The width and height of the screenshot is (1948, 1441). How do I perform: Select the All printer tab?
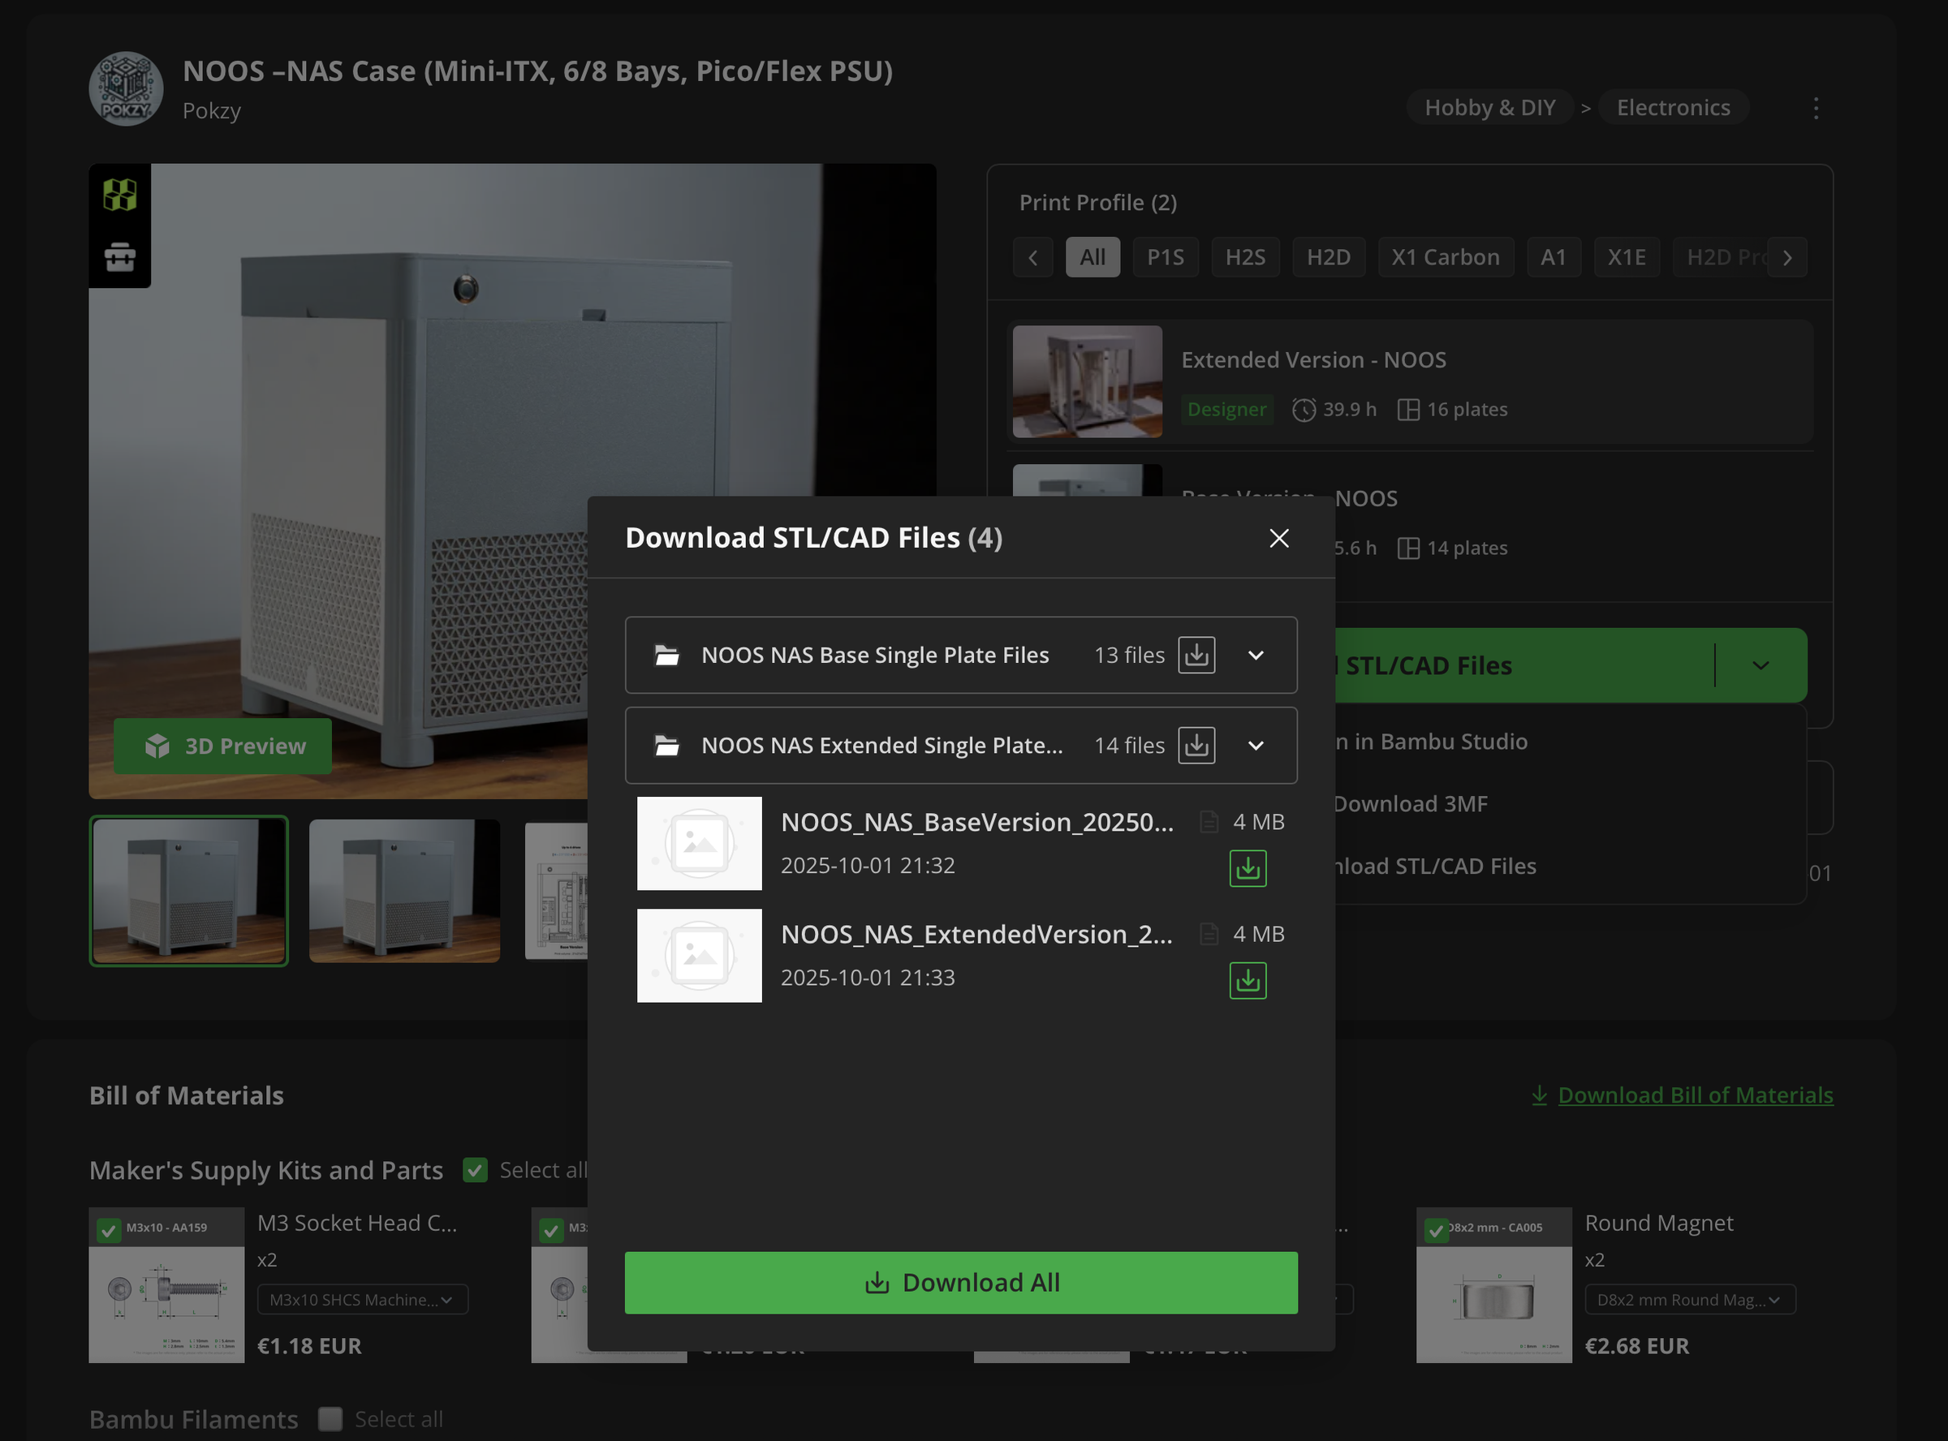(x=1093, y=257)
